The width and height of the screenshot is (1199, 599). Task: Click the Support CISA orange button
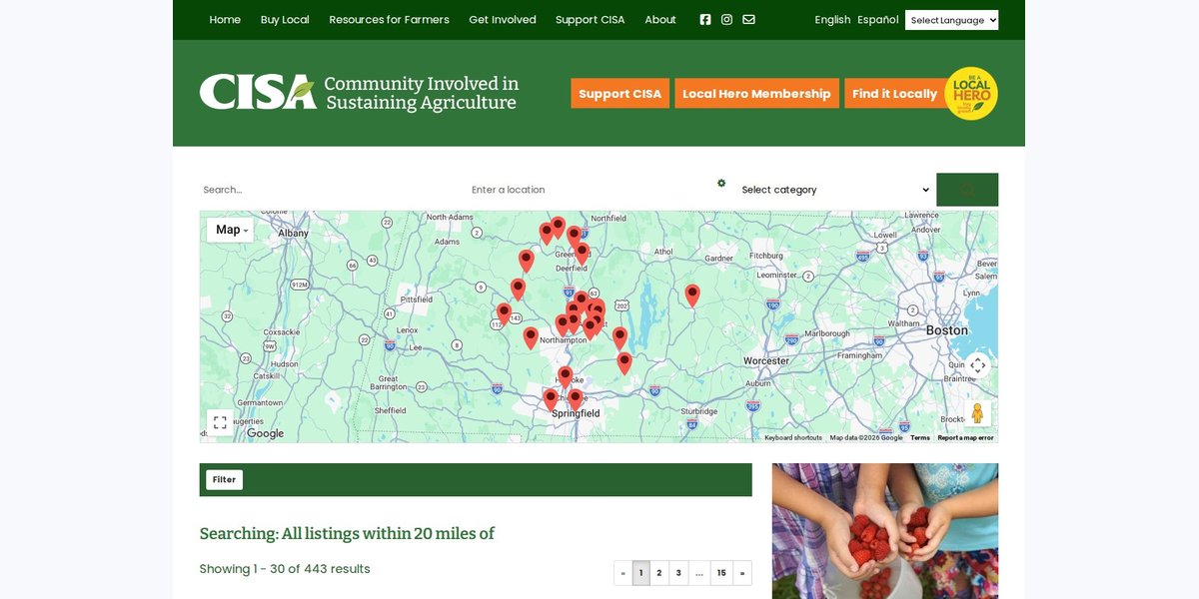pos(619,93)
